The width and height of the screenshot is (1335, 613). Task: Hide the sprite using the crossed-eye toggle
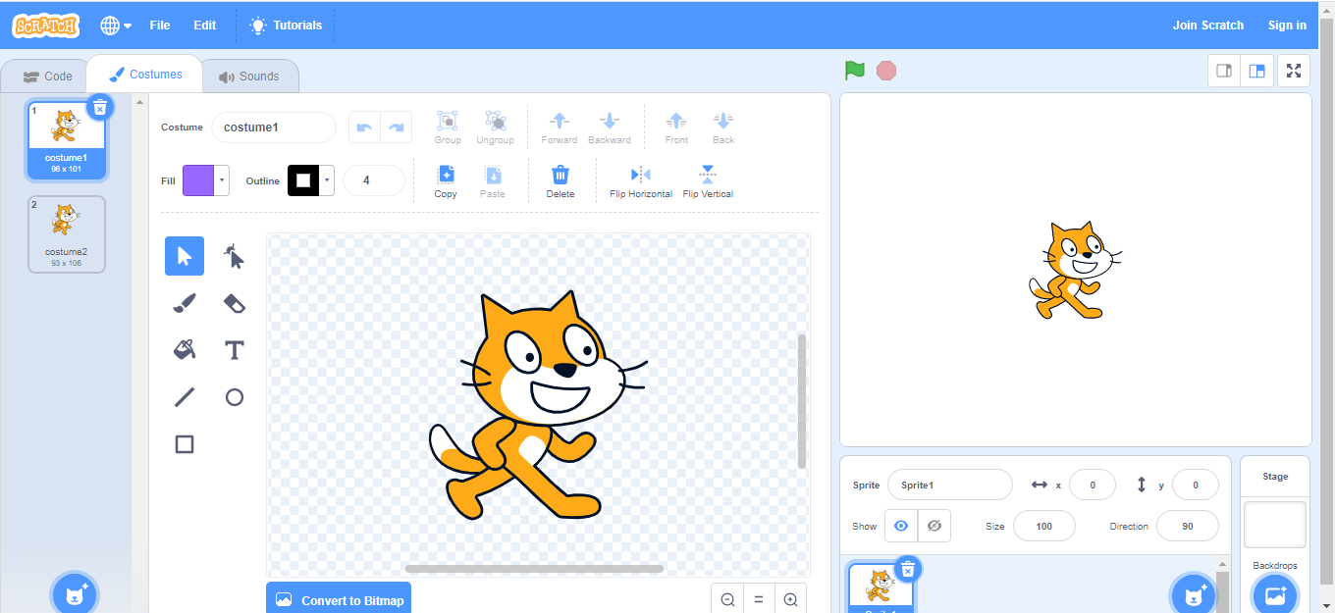tap(934, 525)
